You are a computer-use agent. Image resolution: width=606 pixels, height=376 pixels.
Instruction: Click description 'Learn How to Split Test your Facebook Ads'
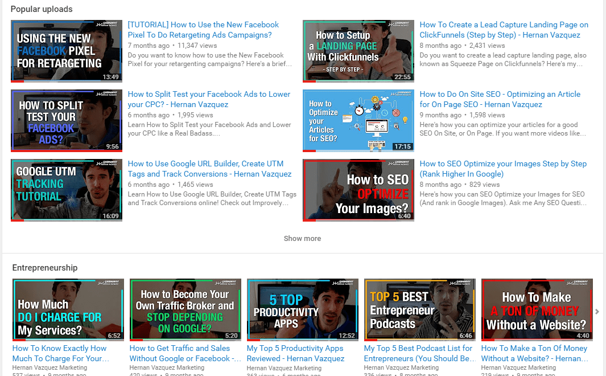(x=209, y=129)
